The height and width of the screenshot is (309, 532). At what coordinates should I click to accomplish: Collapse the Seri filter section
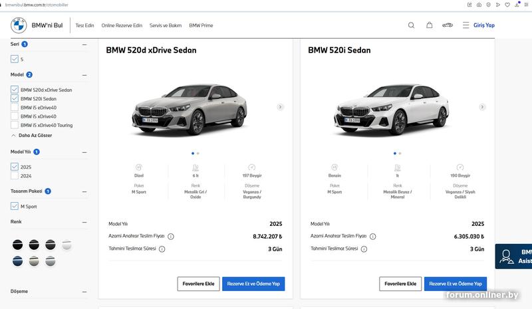[x=84, y=45]
